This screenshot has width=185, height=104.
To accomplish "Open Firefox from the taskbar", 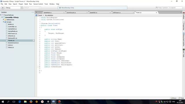I will click(31, 102).
